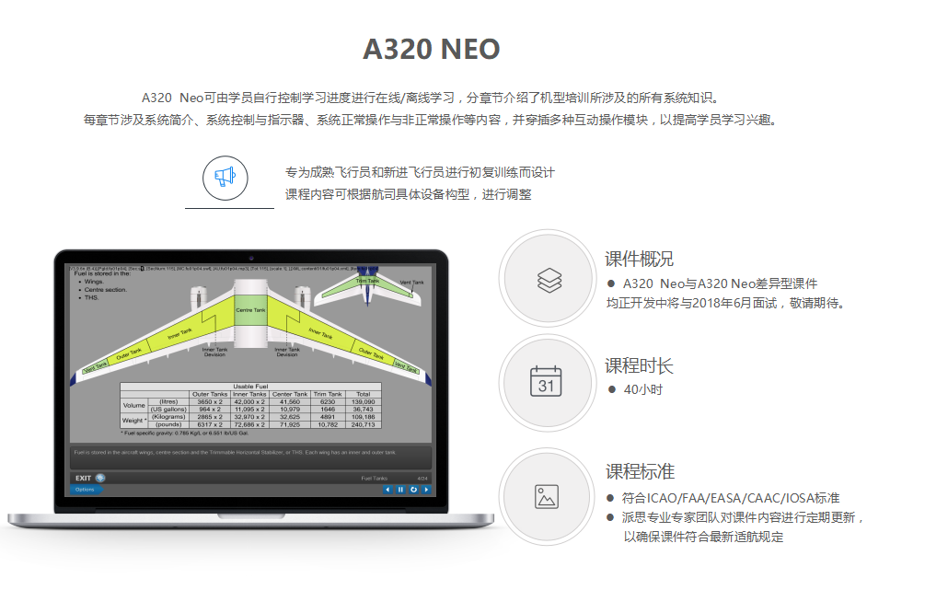948x613 pixels.
Task: Advance to next slide in courseware player
Action: click(426, 490)
